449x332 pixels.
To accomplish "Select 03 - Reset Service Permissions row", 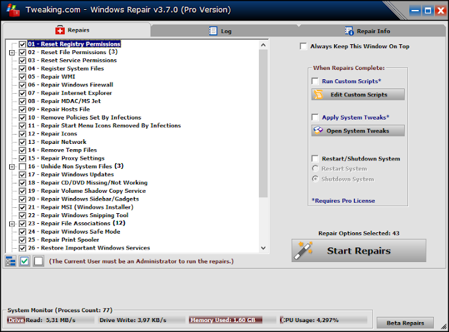I will coord(72,60).
